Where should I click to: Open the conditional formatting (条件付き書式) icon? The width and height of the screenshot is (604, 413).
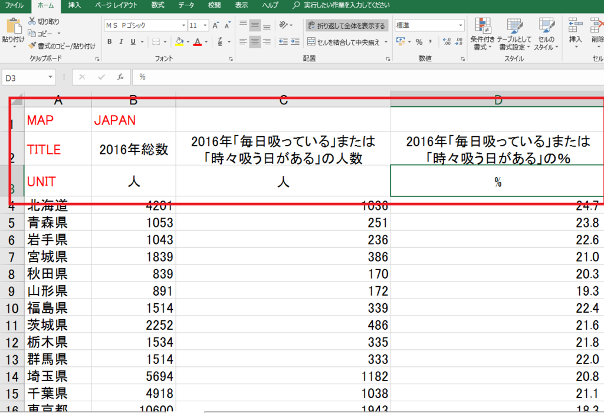click(482, 32)
